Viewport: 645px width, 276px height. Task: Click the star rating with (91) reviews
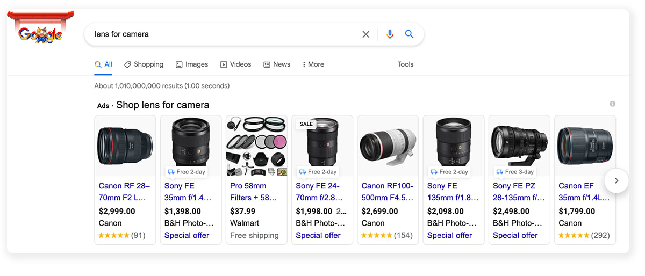point(122,235)
